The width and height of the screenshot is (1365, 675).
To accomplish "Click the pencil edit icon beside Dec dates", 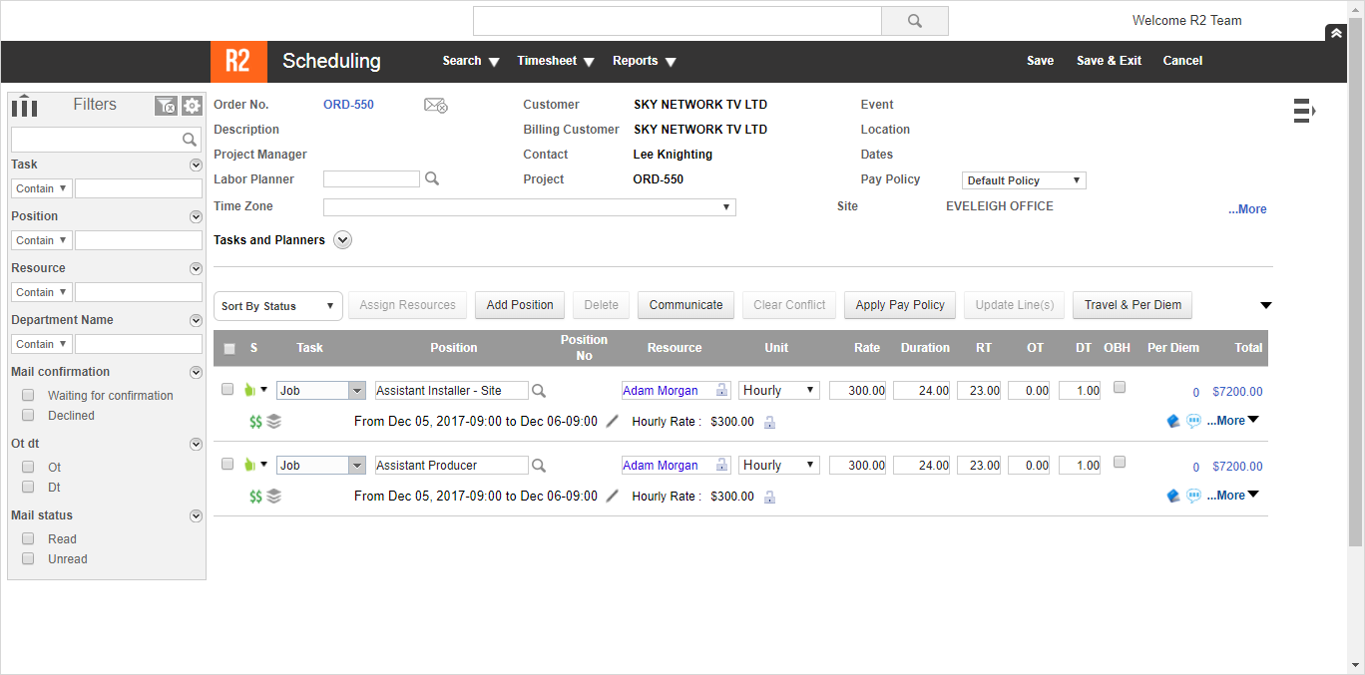I will click(612, 421).
